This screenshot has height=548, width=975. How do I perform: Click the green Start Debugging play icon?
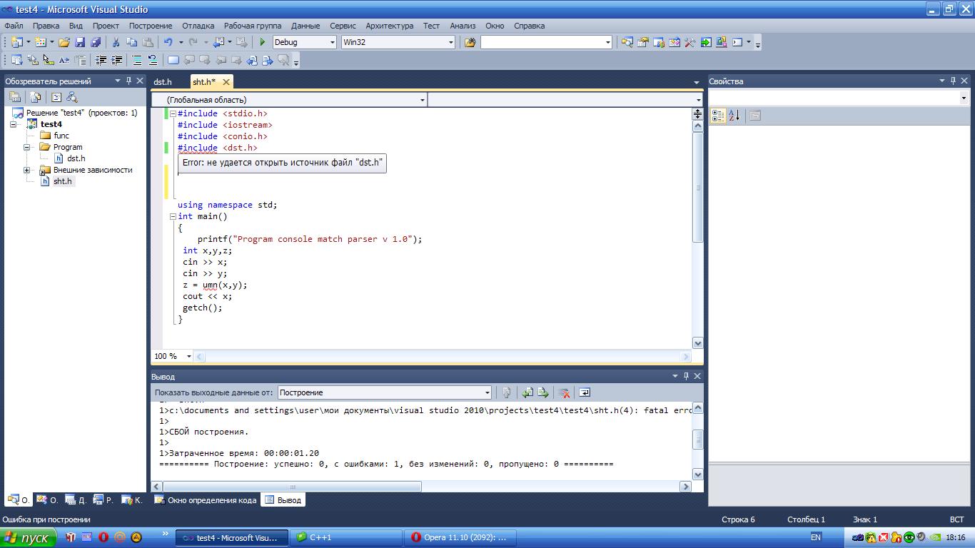[263, 42]
